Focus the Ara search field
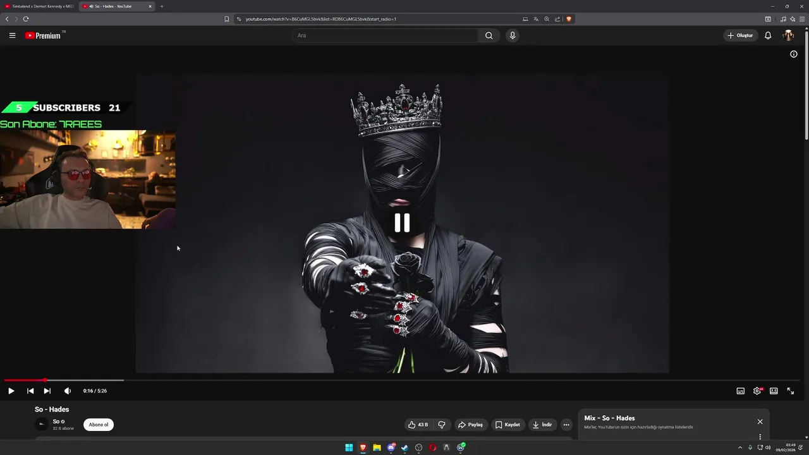Screen dimensions: 809x455 [384, 35]
